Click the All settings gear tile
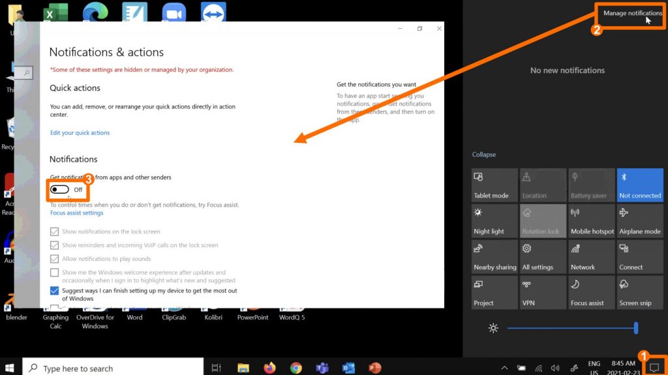 tap(543, 257)
